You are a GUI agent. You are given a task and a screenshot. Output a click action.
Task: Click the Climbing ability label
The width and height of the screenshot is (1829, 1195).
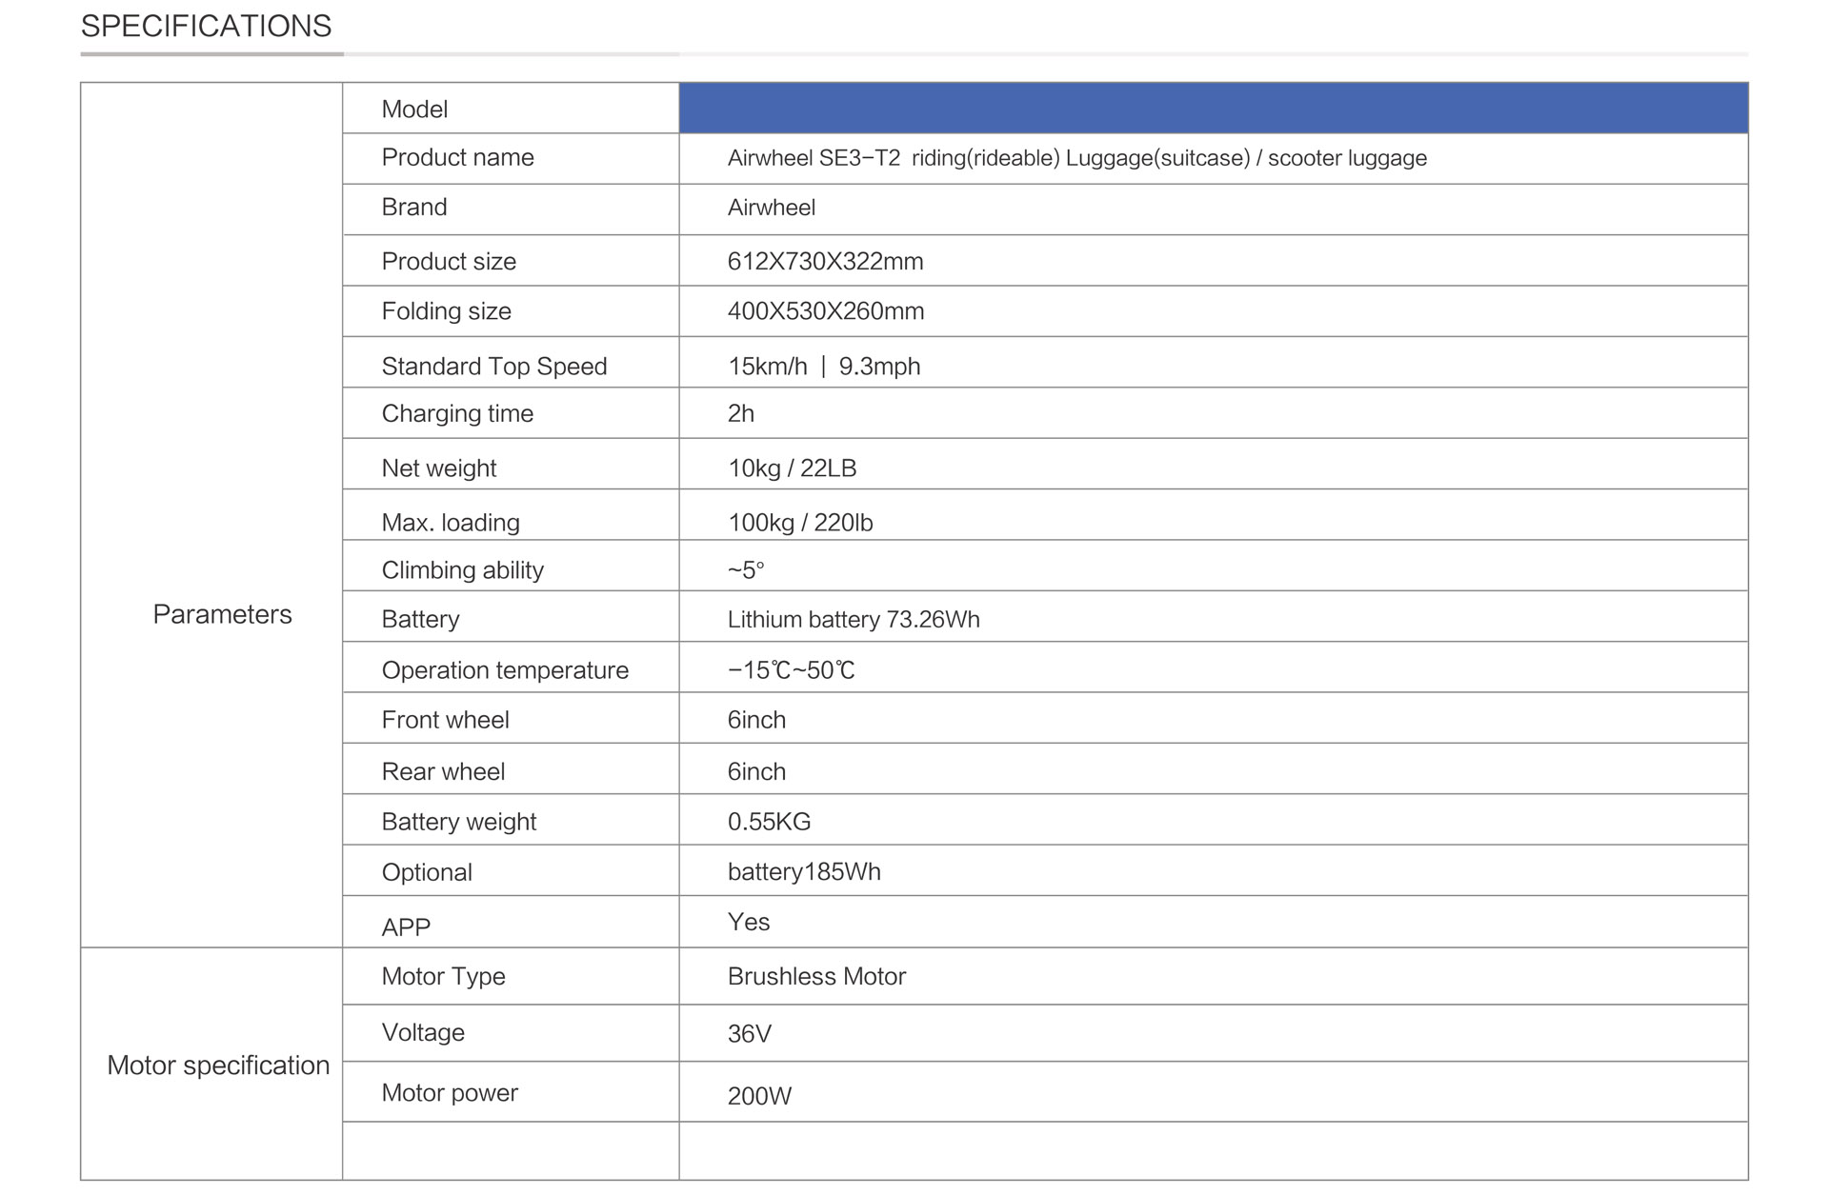[x=463, y=570]
